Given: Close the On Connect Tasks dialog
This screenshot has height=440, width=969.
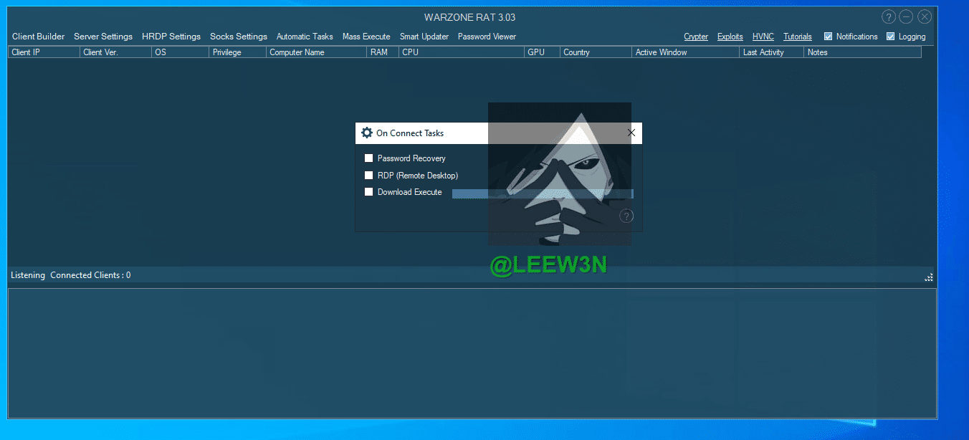Looking at the screenshot, I should [x=631, y=133].
